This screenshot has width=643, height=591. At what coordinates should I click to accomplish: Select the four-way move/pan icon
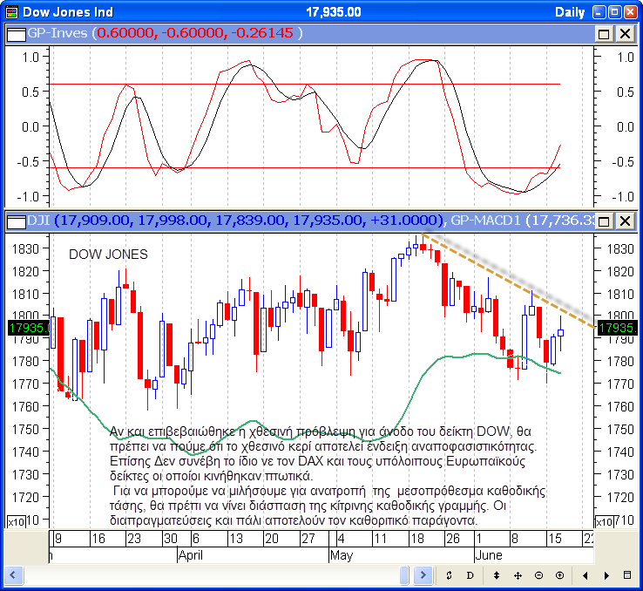[x=518, y=575]
